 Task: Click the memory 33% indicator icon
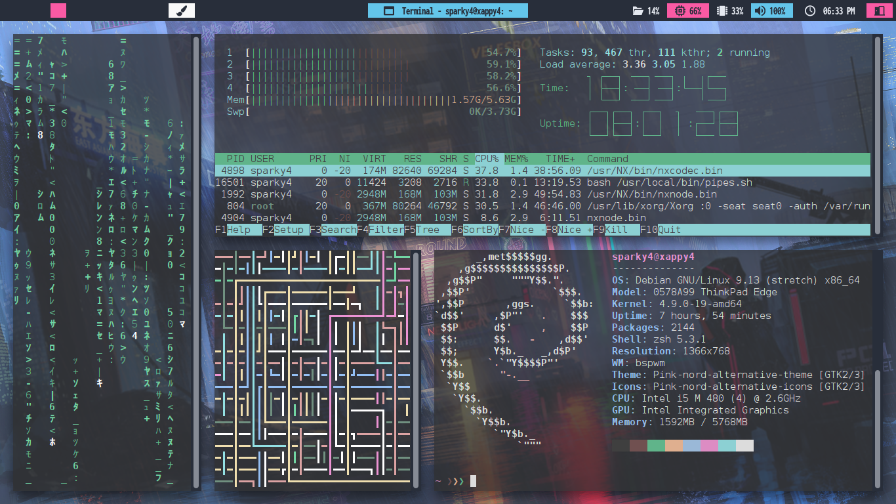pyautogui.click(x=722, y=11)
